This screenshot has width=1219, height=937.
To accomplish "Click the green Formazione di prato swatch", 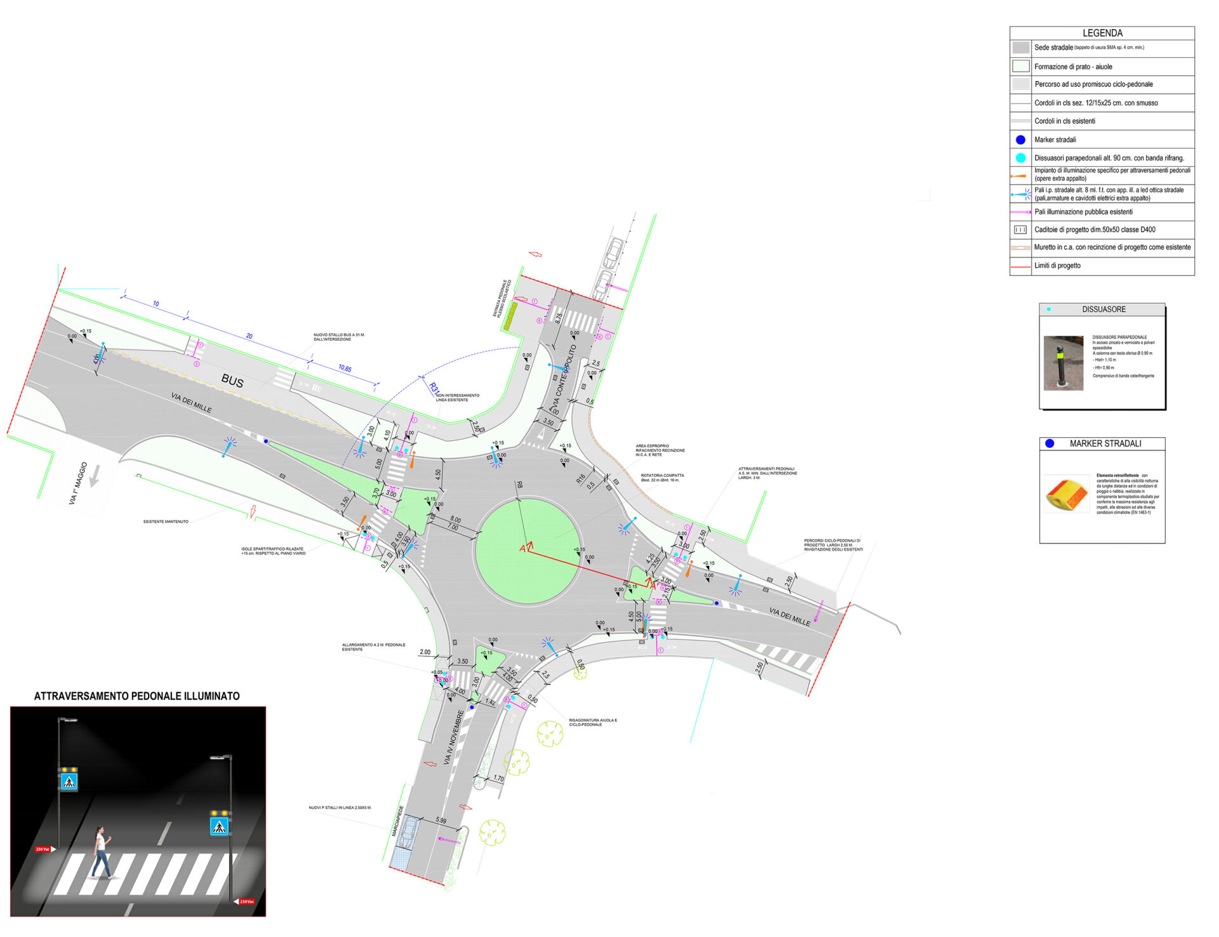I will click(x=1021, y=67).
